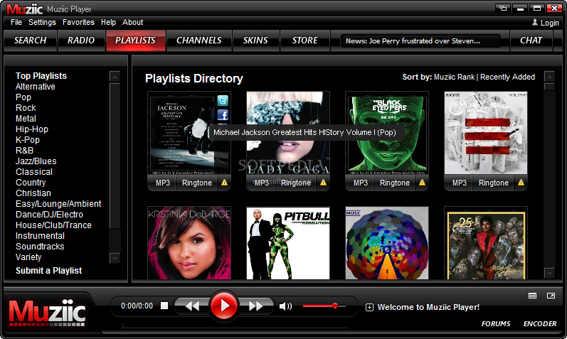Open the Black Eyed Peas album cover
The height and width of the screenshot is (339, 567).
point(387,133)
